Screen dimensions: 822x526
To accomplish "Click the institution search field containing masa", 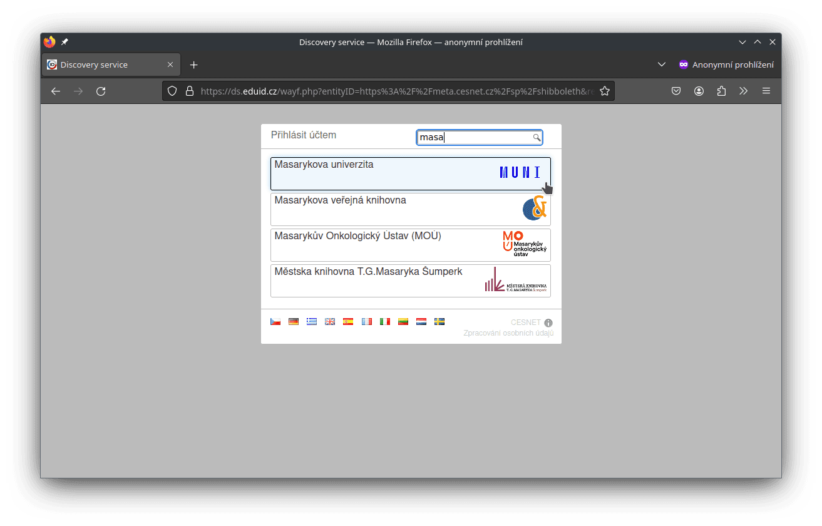I will (474, 138).
